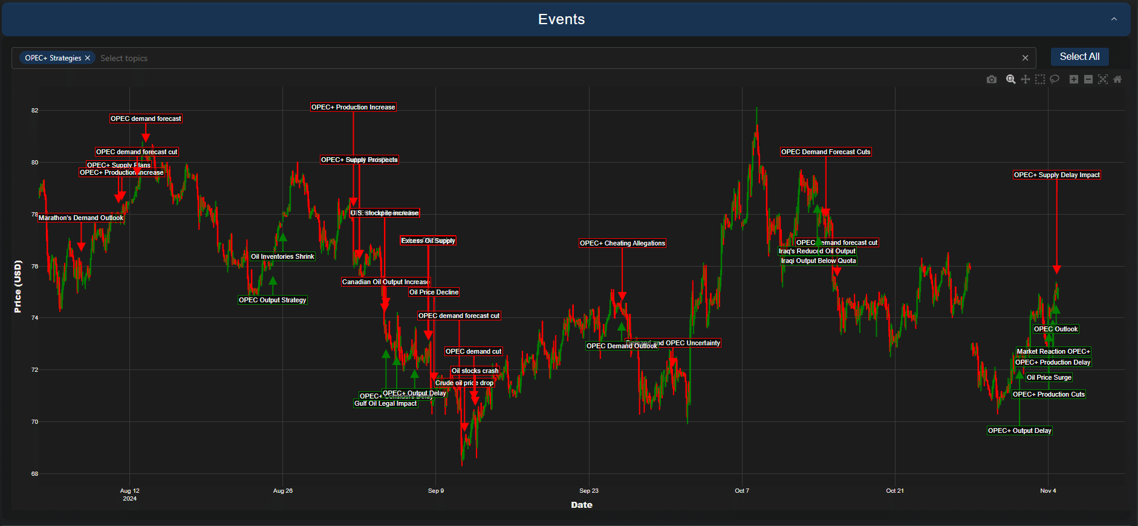Image resolution: width=1138 pixels, height=526 pixels.
Task: Click the U.S. stockpile increase annotation
Action: [385, 213]
